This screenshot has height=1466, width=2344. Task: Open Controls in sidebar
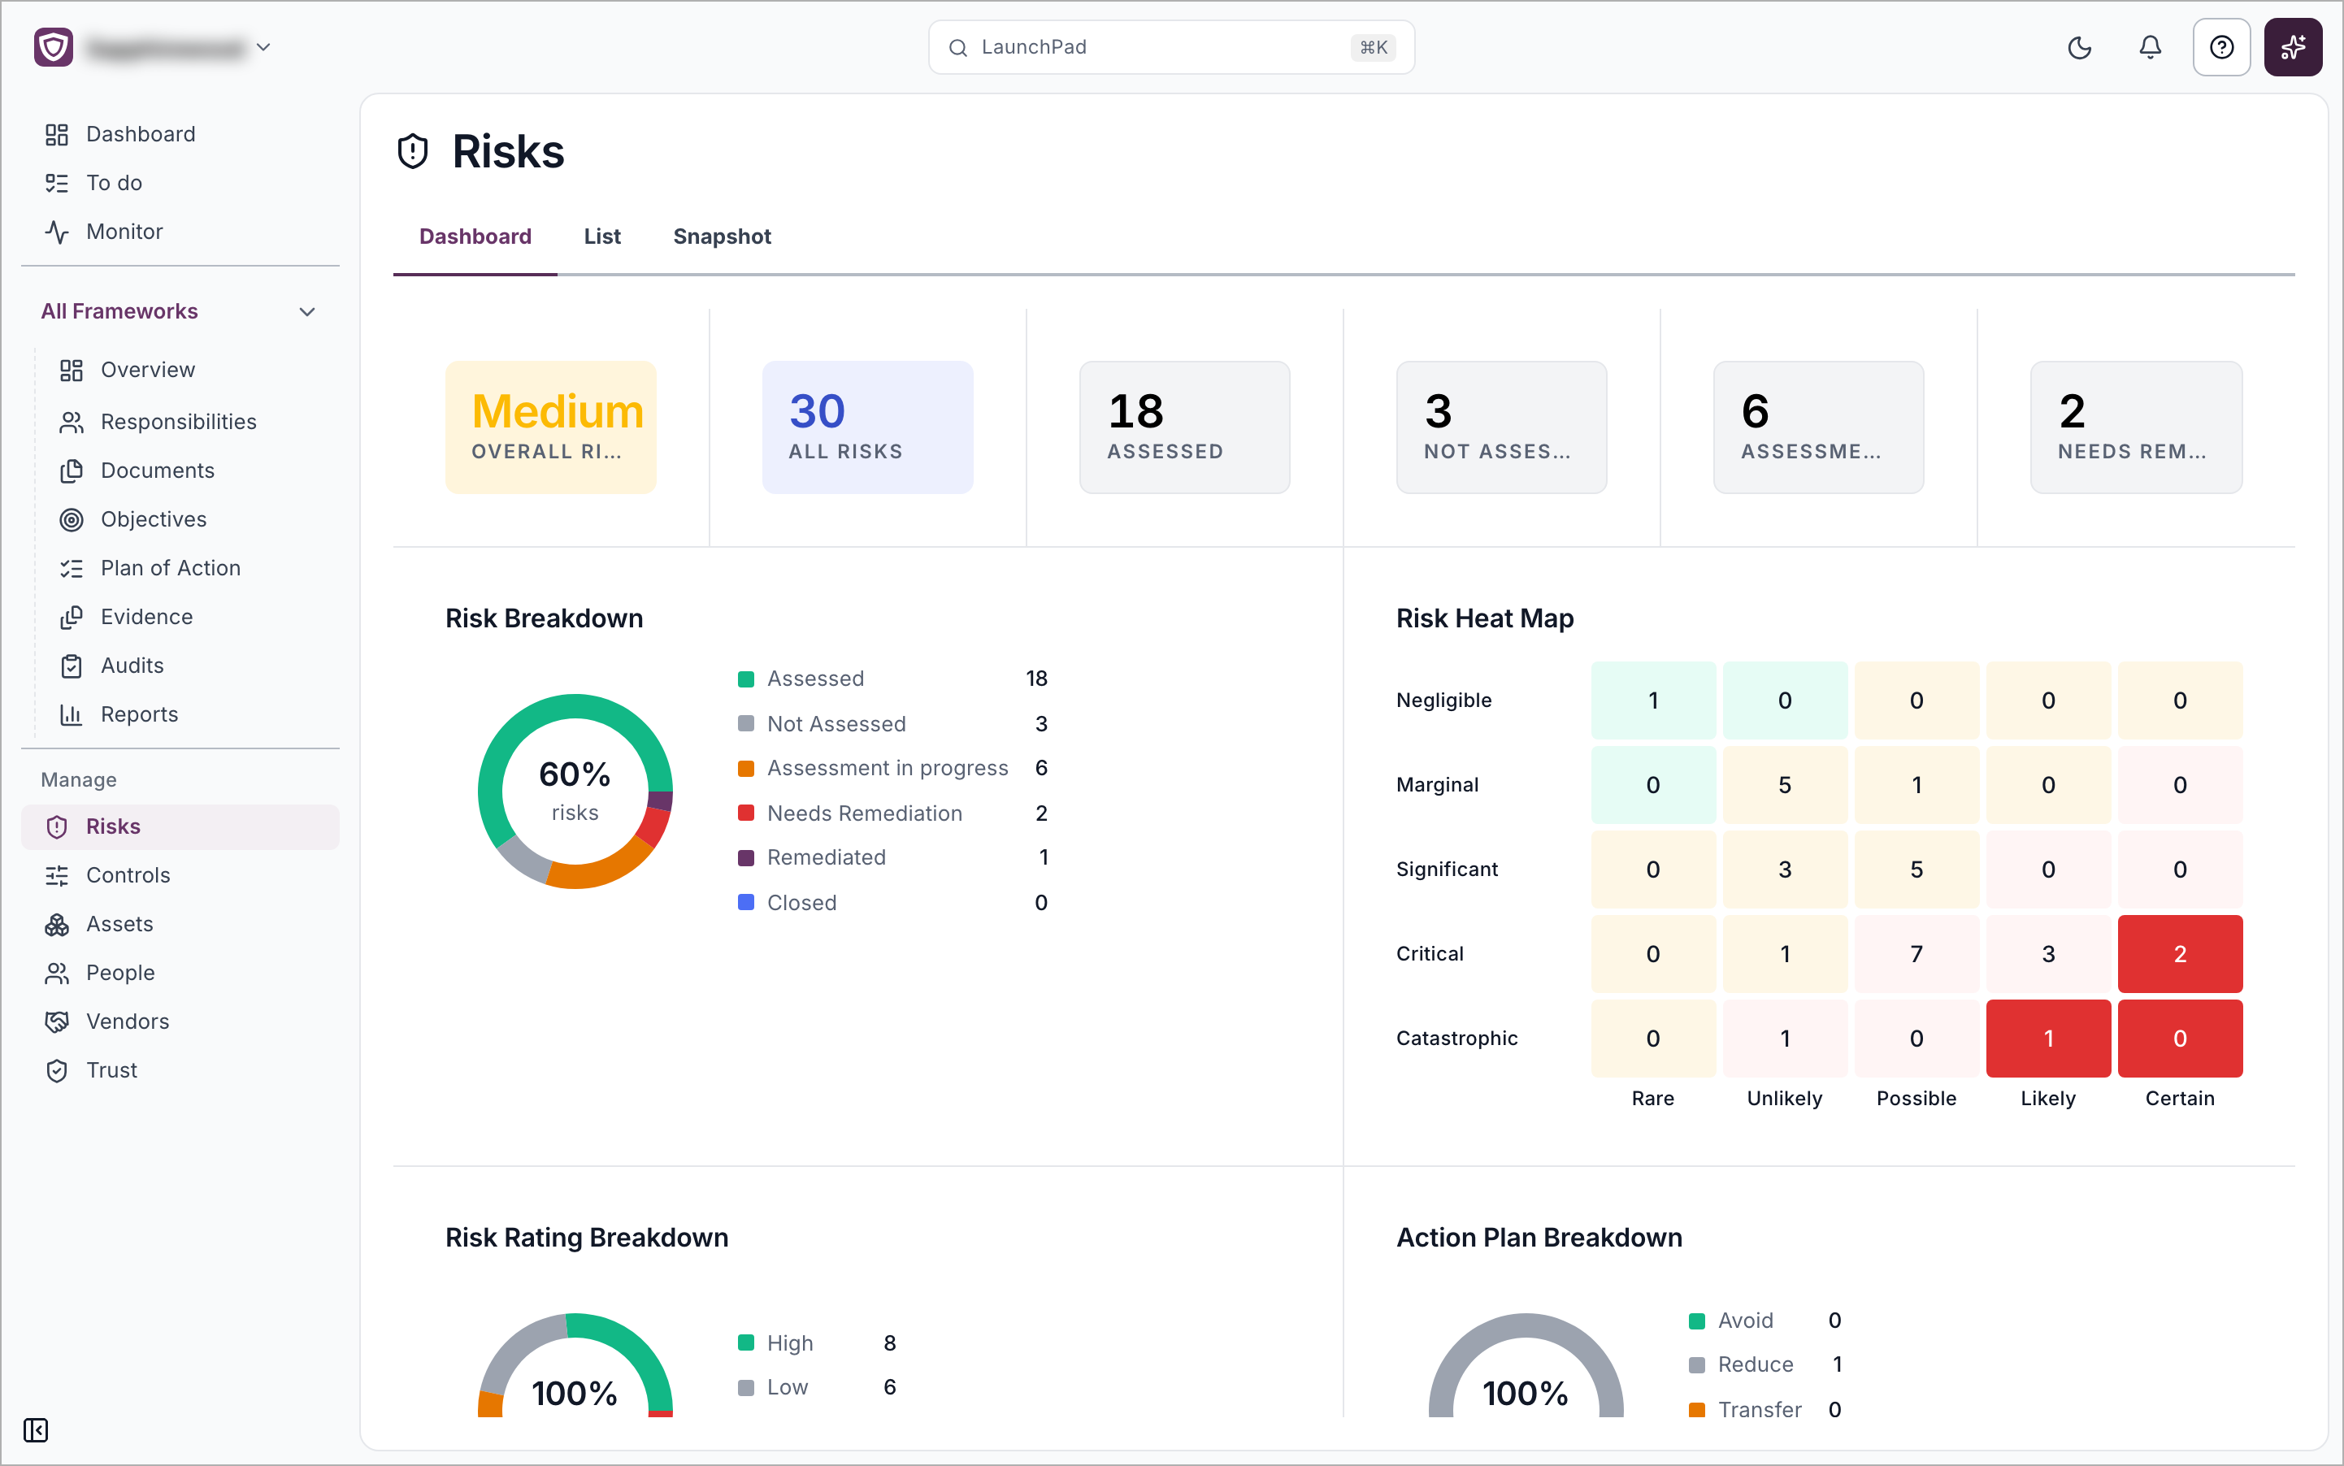(180, 875)
